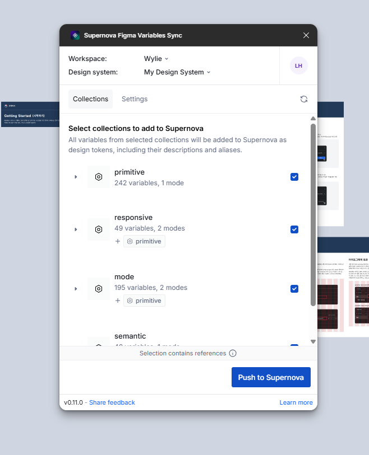Click the Push to Supernova button
This screenshot has height=455, width=369.
[271, 377]
